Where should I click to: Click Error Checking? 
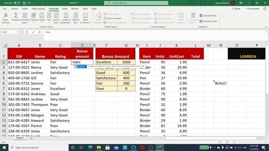[164, 18]
